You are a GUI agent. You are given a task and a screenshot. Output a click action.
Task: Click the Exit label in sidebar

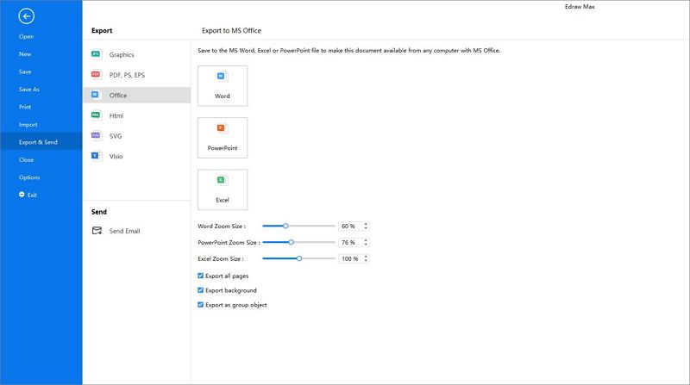coord(32,195)
